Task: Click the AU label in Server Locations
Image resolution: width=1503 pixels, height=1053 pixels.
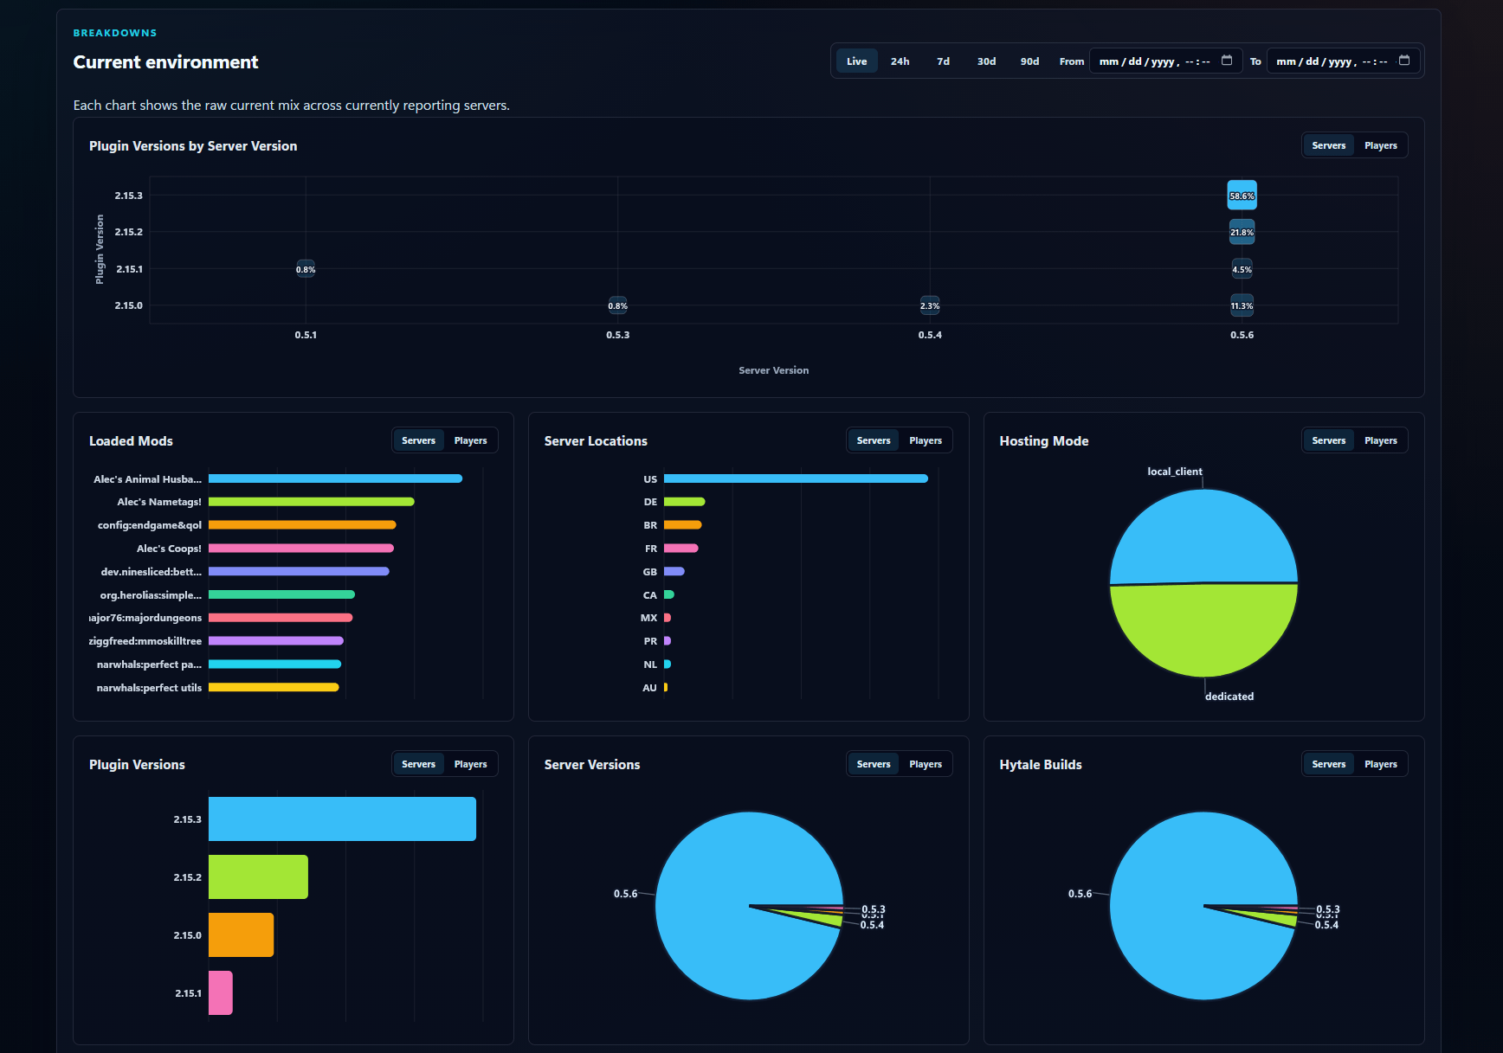Action: [x=649, y=688]
